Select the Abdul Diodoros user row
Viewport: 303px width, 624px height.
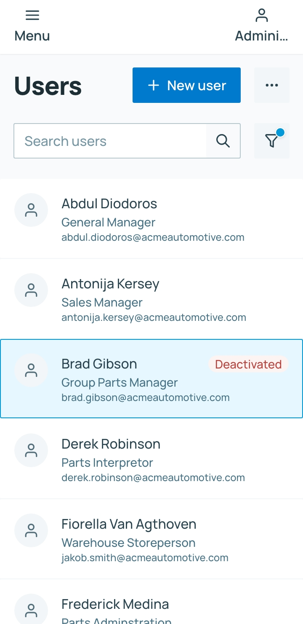(151, 218)
